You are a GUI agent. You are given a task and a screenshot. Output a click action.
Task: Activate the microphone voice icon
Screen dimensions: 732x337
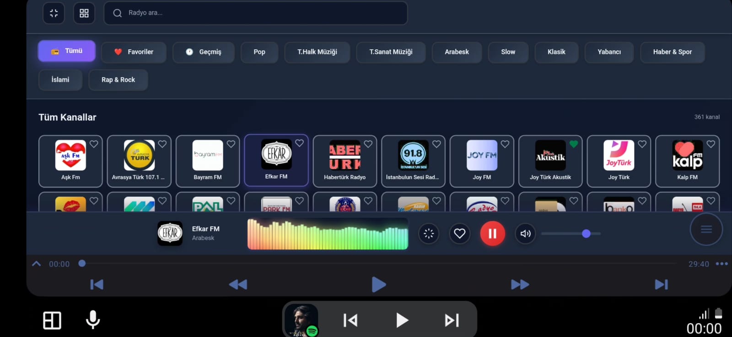point(93,320)
